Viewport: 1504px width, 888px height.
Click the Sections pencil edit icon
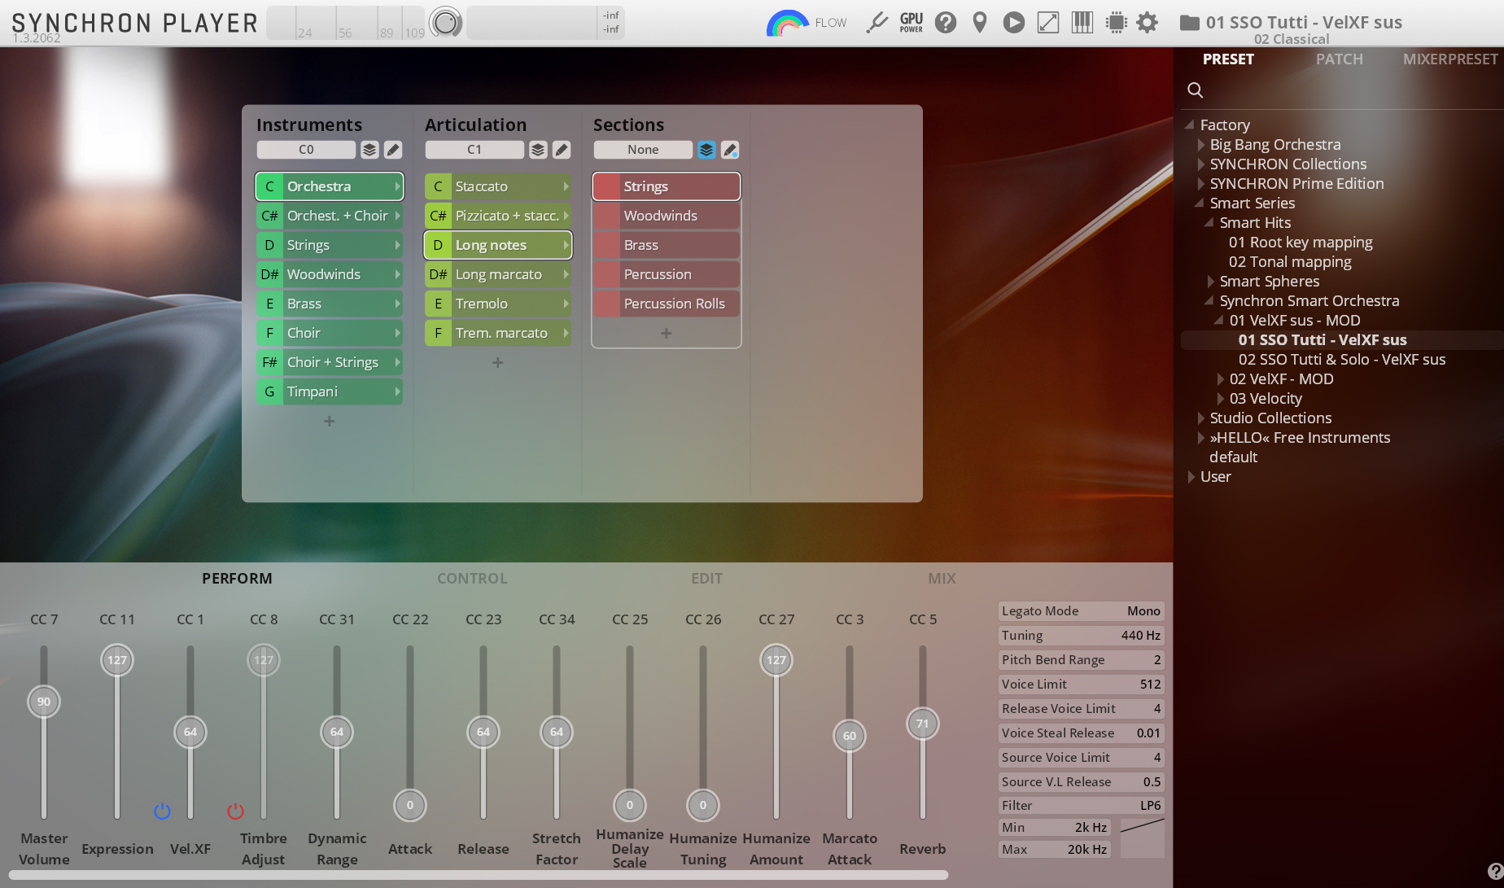(x=730, y=150)
